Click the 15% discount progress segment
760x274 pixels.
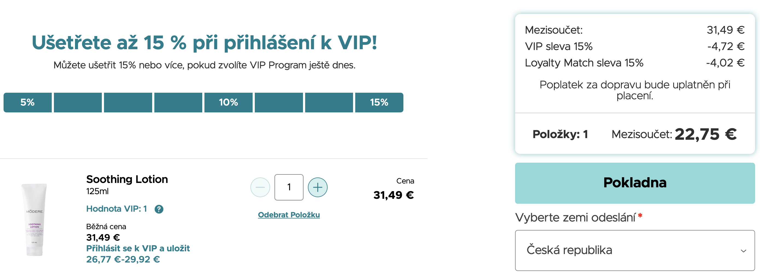tap(379, 102)
